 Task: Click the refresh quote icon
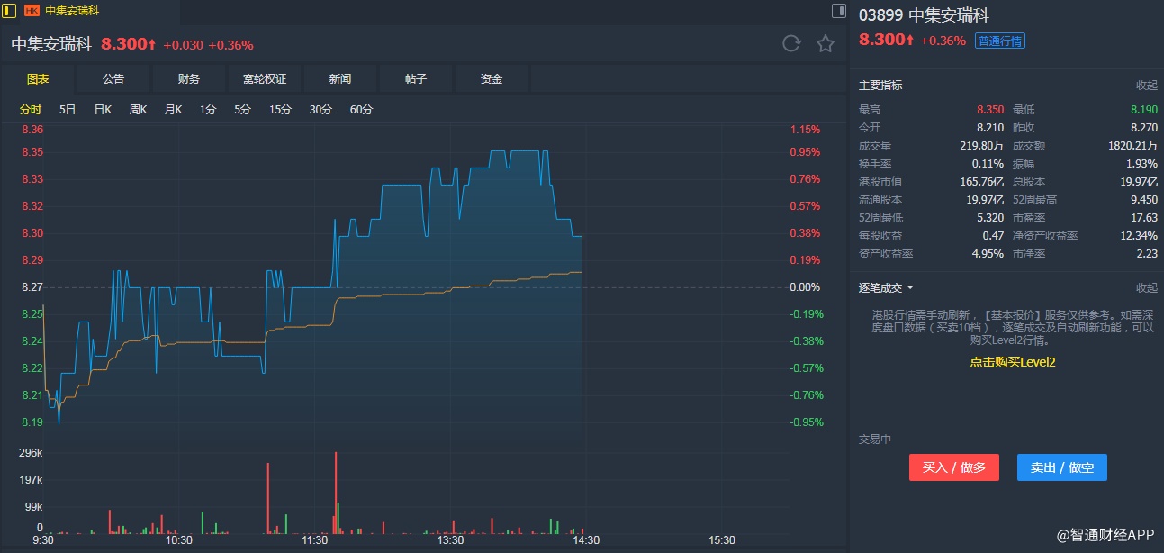791,43
